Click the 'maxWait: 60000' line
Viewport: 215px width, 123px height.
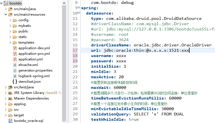click(x=108, y=87)
